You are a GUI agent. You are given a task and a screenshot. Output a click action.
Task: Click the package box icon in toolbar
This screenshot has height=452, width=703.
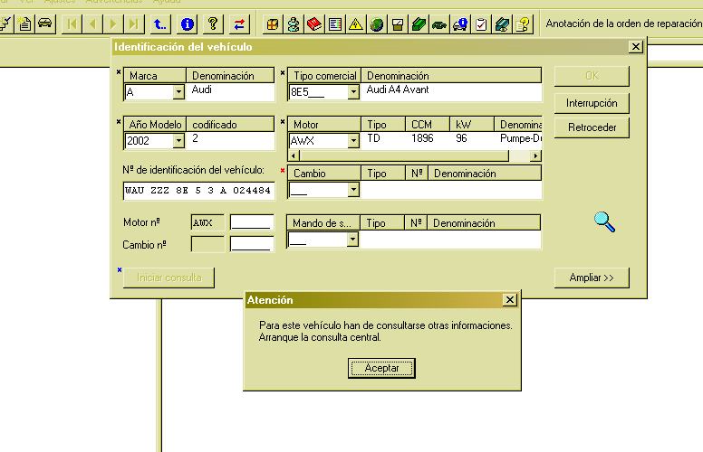tap(272, 24)
